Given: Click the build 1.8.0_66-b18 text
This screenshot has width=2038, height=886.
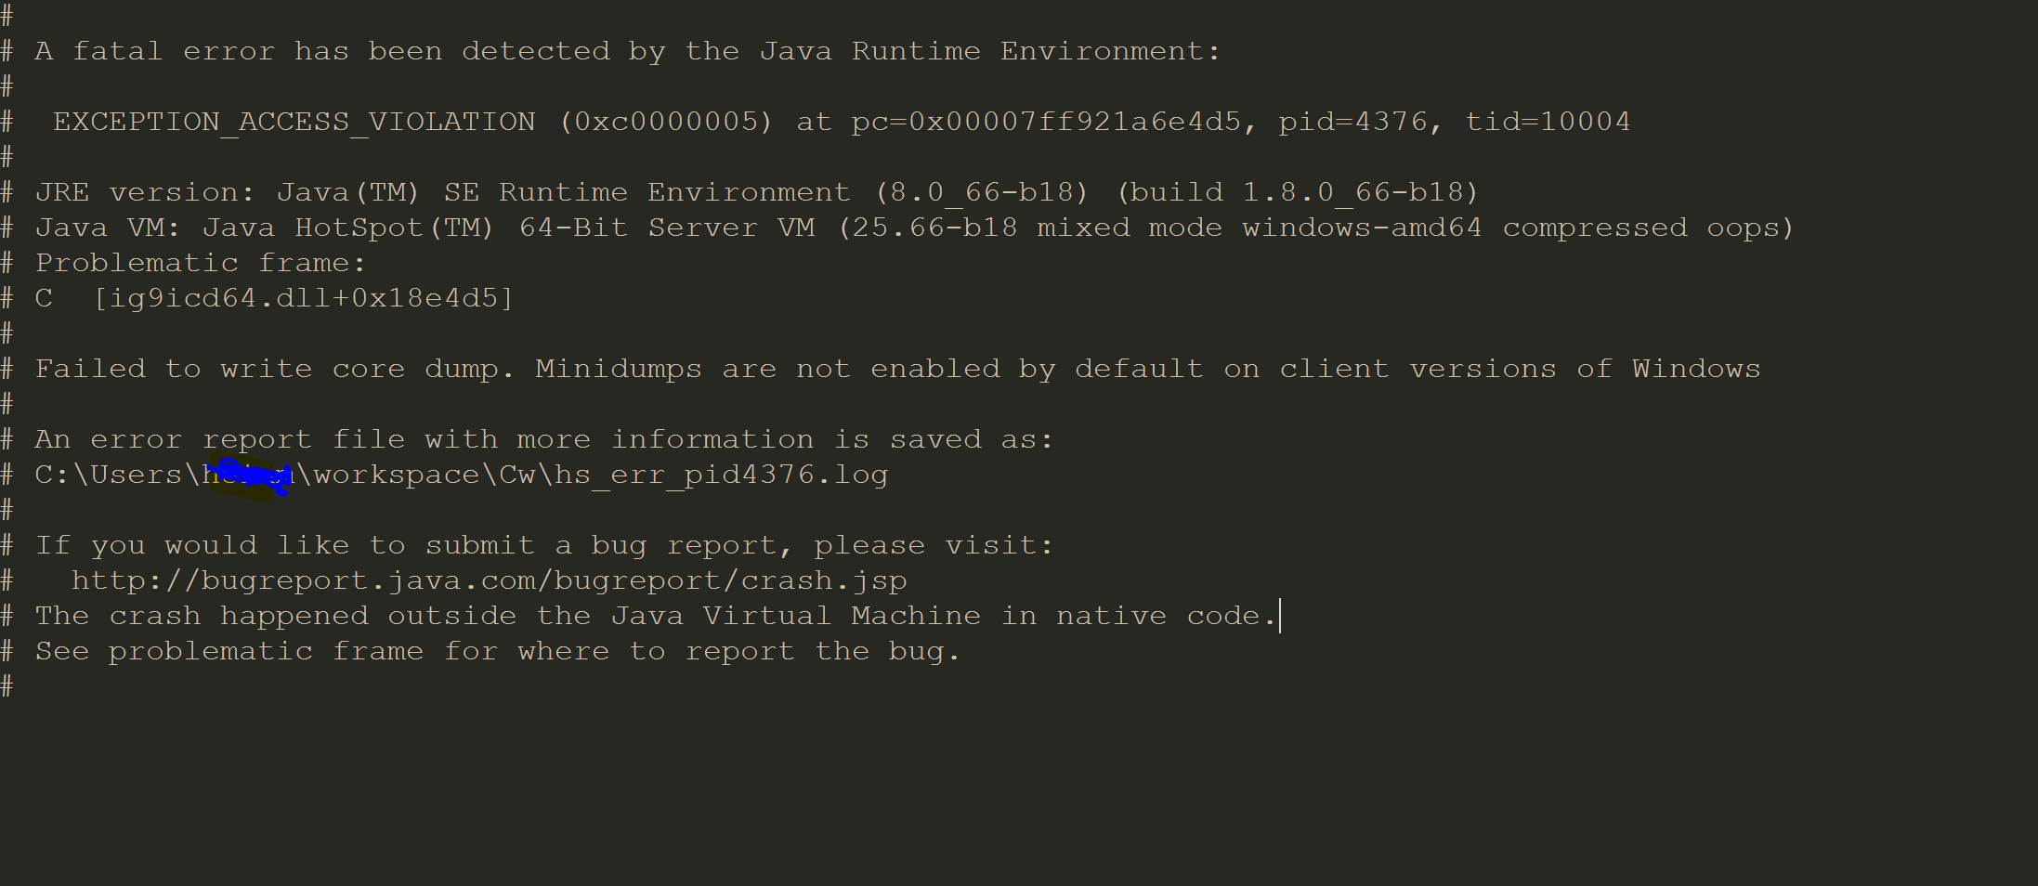Looking at the screenshot, I should [x=1297, y=192].
